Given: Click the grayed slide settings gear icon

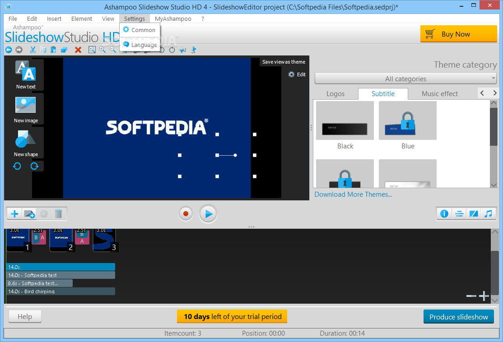Looking at the screenshot, I should pyautogui.click(x=44, y=214).
